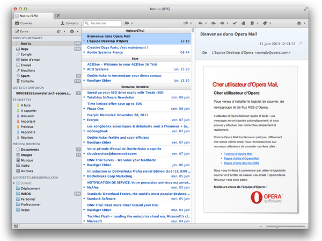The height and width of the screenshot is (241, 322).
Task: Click the Écrire compose button
Action: pyautogui.click(x=21, y=31)
